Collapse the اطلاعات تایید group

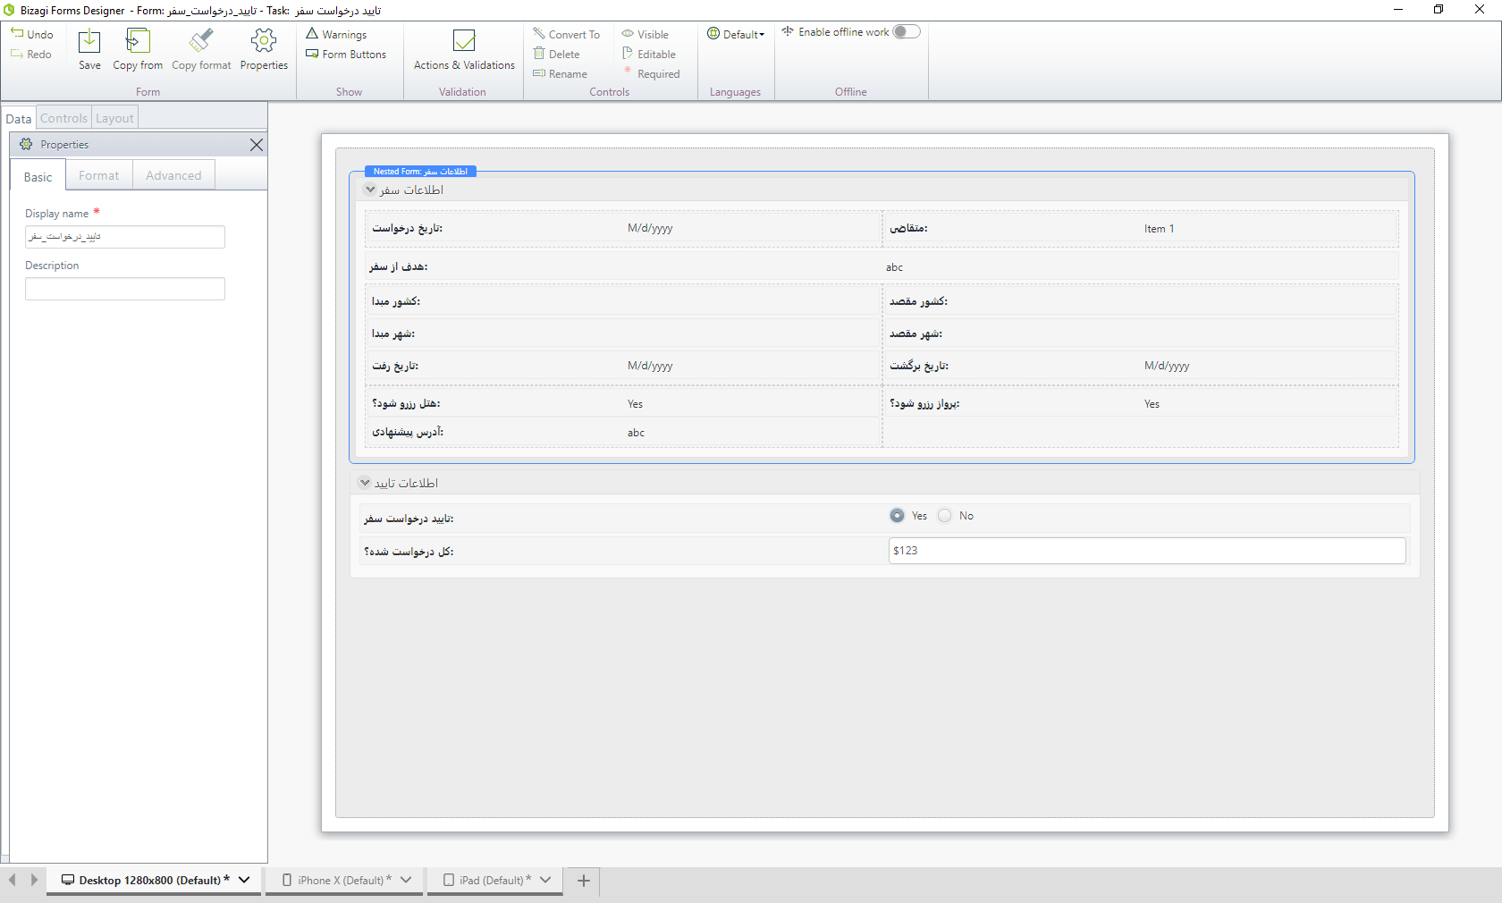pyautogui.click(x=365, y=483)
